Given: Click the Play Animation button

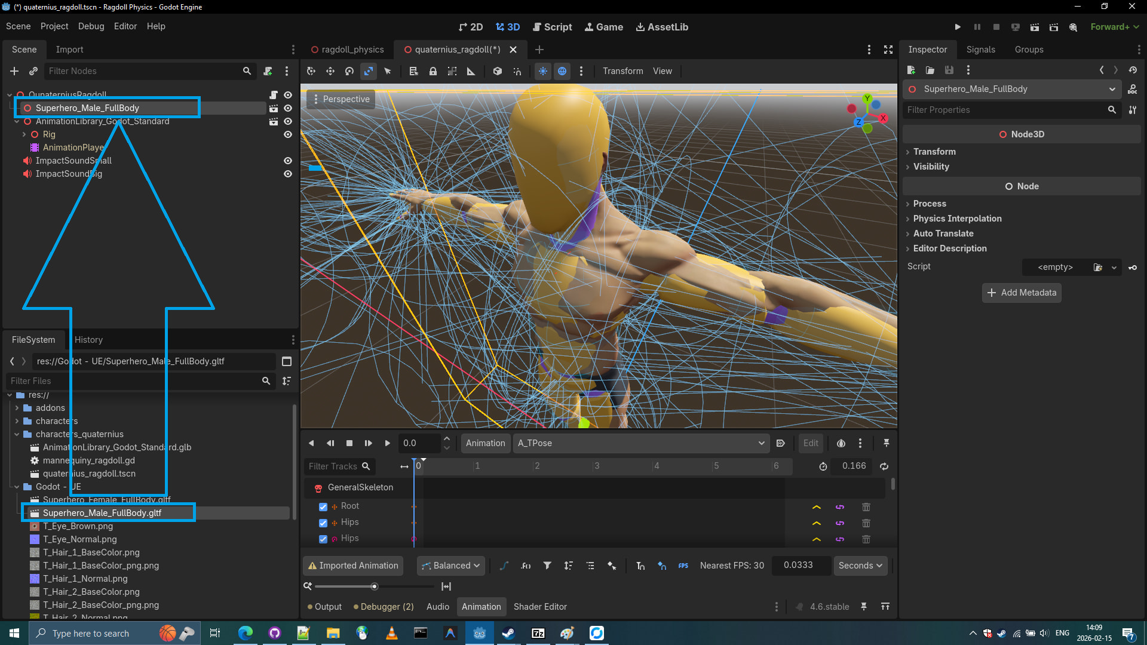Looking at the screenshot, I should tap(387, 443).
